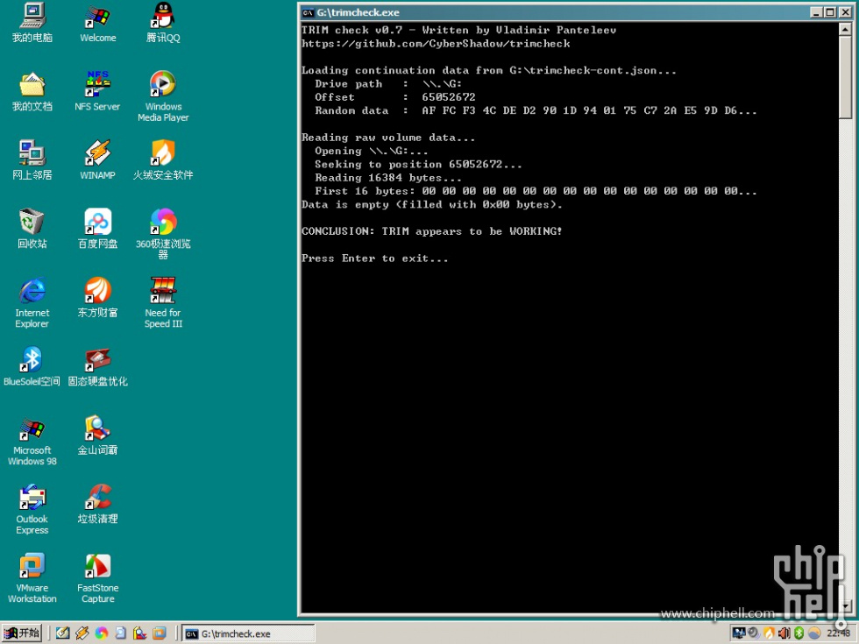
Task: Launch 金山词霸 from quick launch
Action: click(x=139, y=633)
